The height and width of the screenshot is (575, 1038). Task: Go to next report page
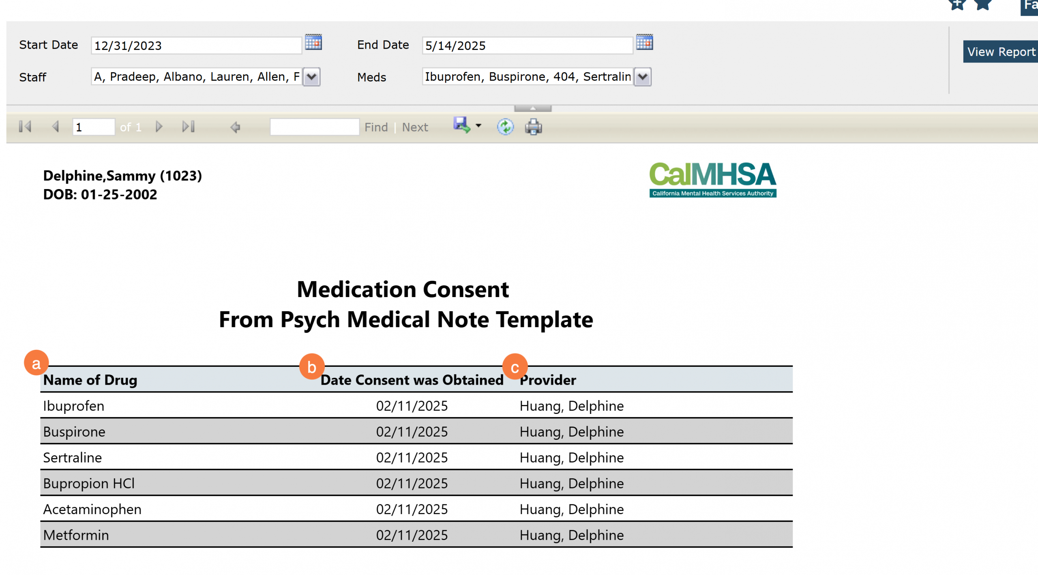159,127
